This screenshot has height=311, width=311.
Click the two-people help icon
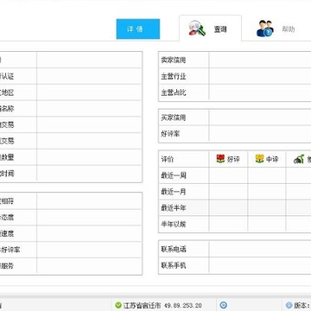point(264,29)
